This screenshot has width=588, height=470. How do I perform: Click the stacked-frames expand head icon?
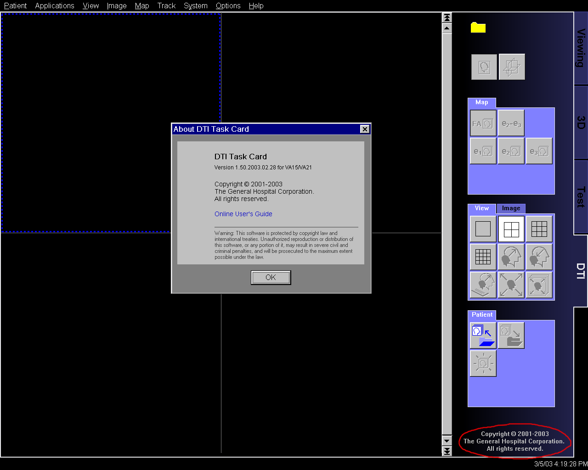point(539,285)
